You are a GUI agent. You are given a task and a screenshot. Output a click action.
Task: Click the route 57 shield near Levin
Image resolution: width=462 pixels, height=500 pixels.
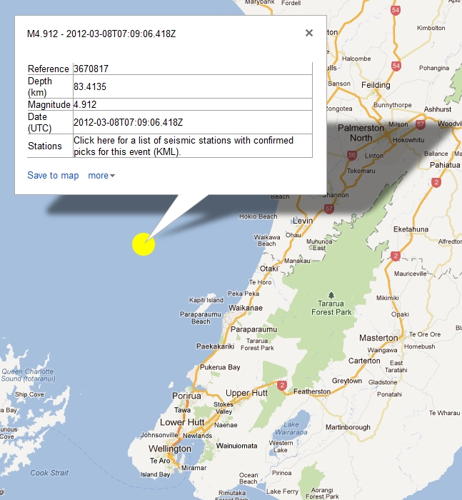pyautogui.click(x=328, y=209)
